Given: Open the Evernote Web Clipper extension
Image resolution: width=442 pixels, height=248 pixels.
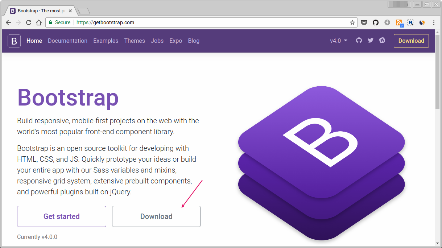Looking at the screenshot, I should tap(410, 22).
